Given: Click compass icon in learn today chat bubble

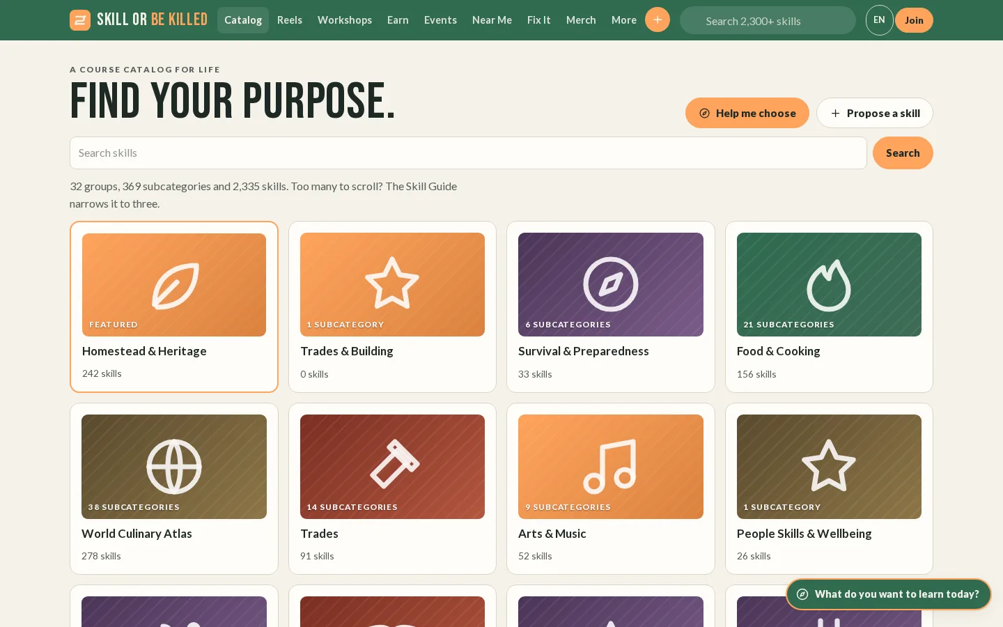Looking at the screenshot, I should (x=802, y=594).
